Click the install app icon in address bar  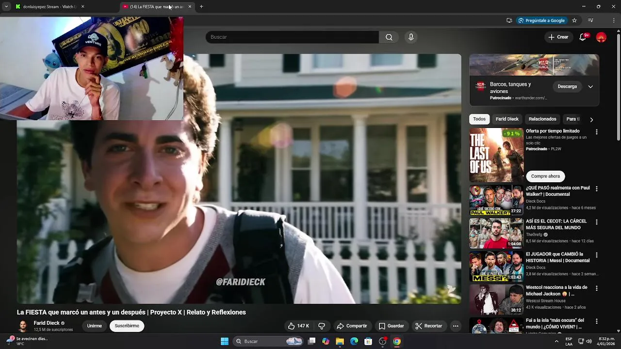(x=509, y=20)
